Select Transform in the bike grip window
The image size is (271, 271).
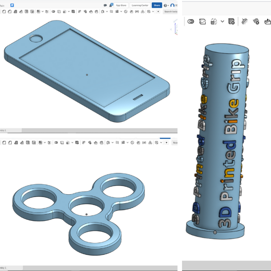click(214, 21)
